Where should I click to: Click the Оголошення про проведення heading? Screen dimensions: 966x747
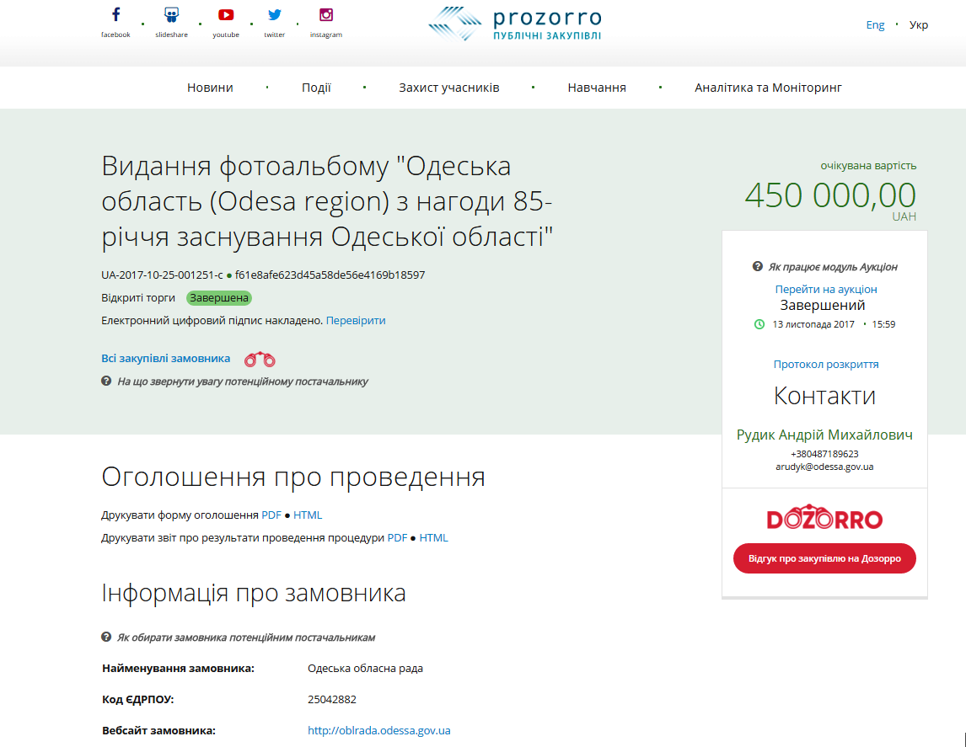point(293,477)
